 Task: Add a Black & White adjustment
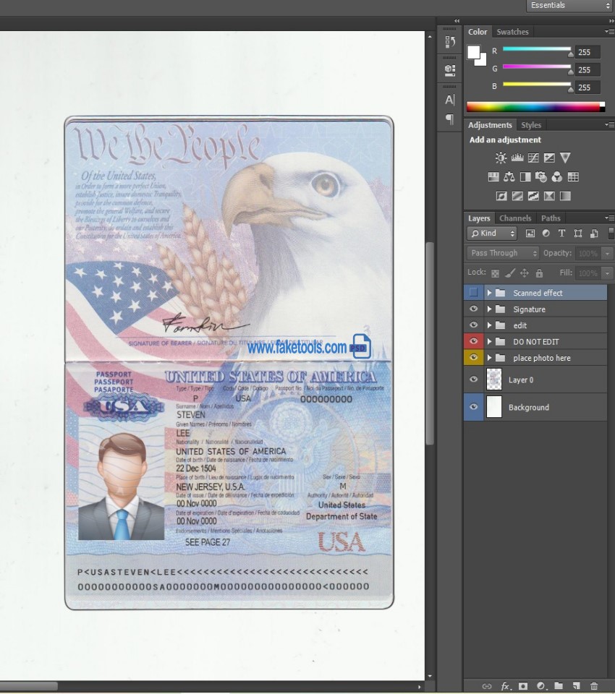[x=525, y=177]
